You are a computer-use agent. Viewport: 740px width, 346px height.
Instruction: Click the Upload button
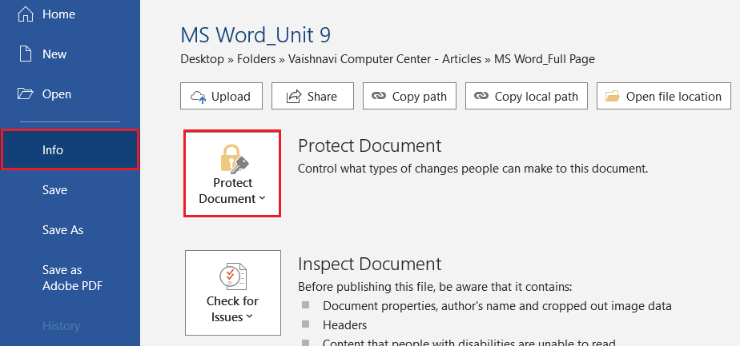(x=221, y=96)
